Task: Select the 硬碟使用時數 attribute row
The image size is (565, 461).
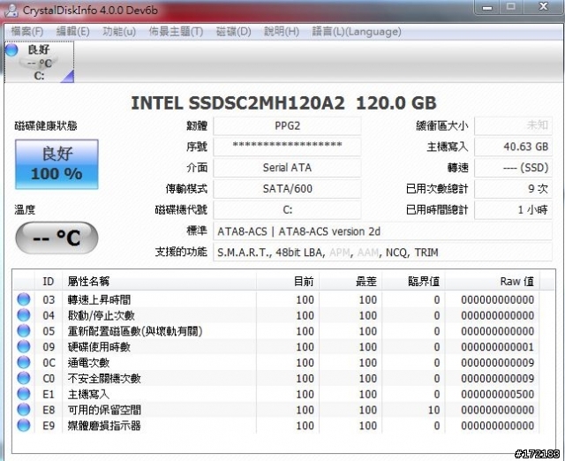Action: click(x=276, y=347)
